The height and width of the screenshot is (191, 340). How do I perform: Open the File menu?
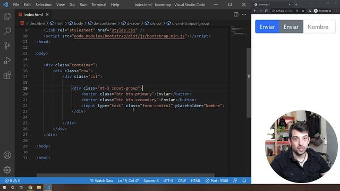point(16,5)
